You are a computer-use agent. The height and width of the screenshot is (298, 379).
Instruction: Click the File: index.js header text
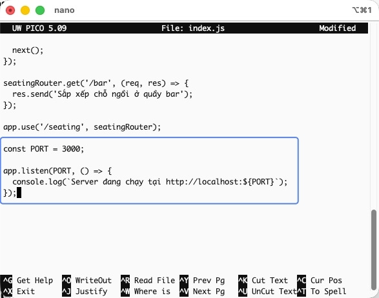pyautogui.click(x=193, y=28)
